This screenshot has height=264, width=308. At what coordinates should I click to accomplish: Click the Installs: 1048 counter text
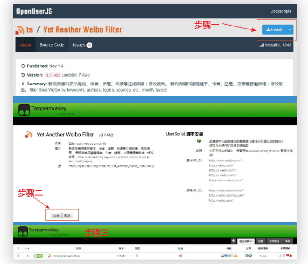tap(278, 45)
